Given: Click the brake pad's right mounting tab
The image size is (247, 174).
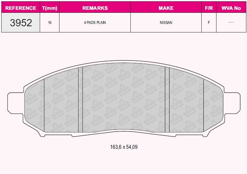Looking at the screenshot, I should 232,103.
